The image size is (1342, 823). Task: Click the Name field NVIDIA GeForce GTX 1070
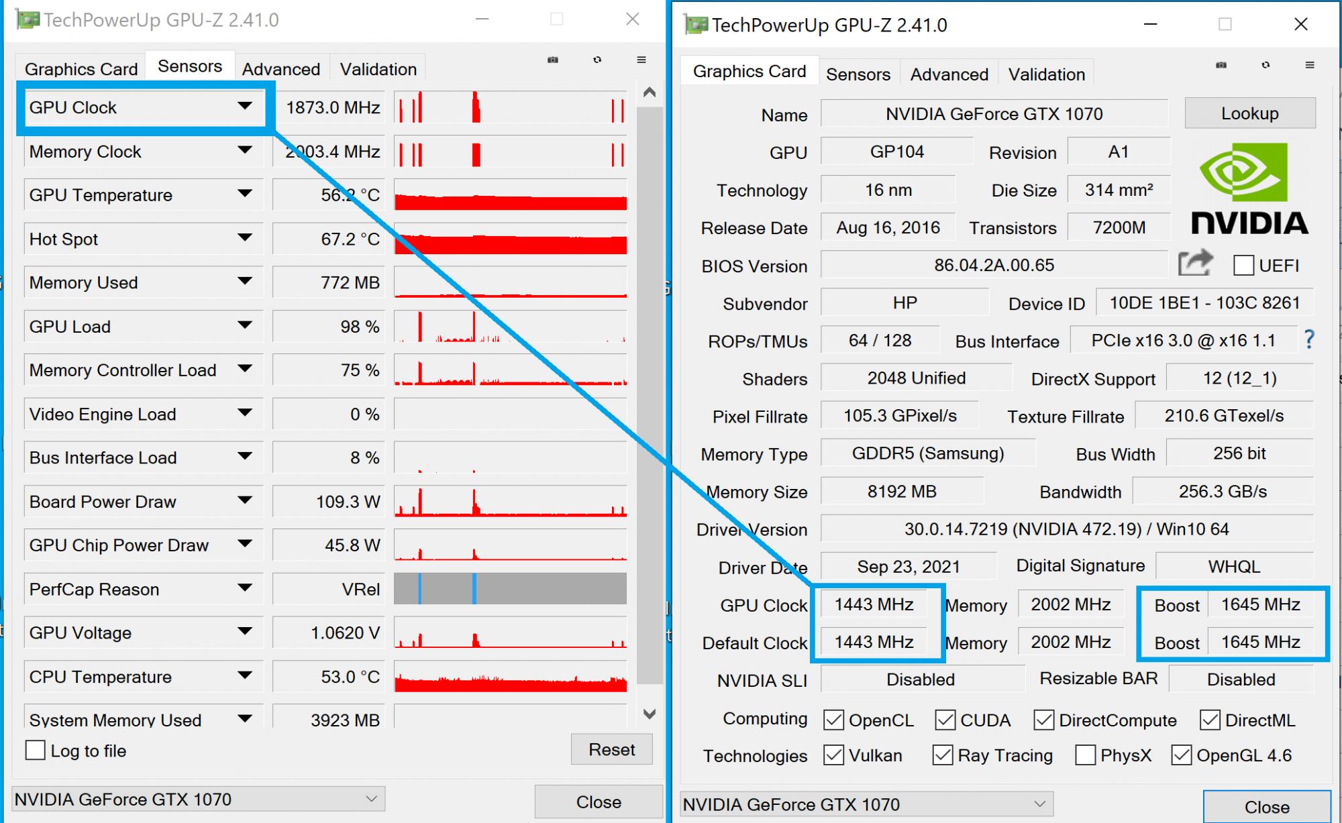(x=994, y=113)
